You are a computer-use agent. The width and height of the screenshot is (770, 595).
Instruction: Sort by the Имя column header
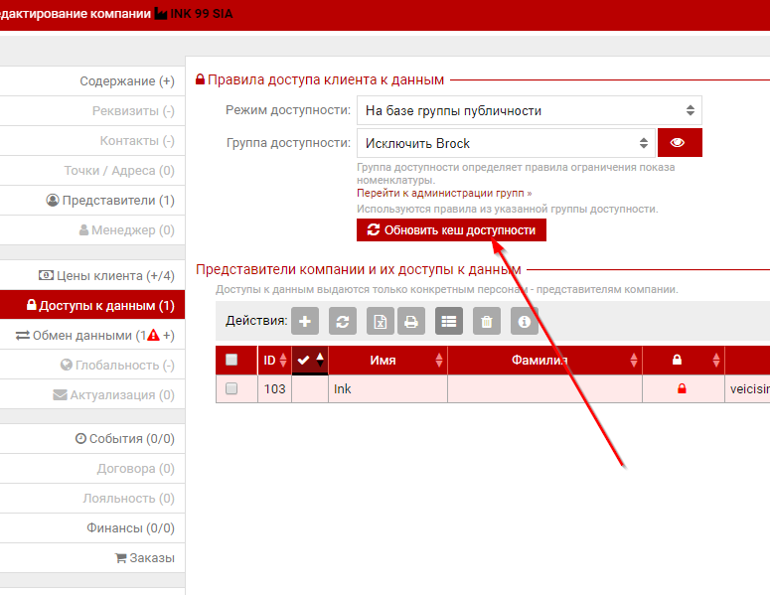tap(388, 360)
